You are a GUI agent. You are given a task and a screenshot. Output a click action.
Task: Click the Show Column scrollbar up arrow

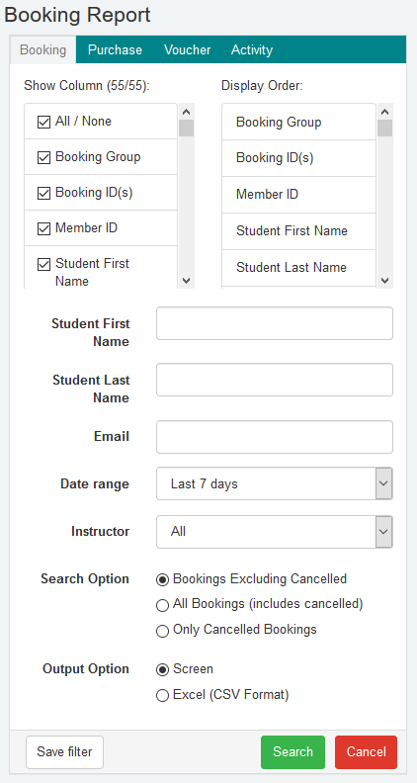[187, 112]
